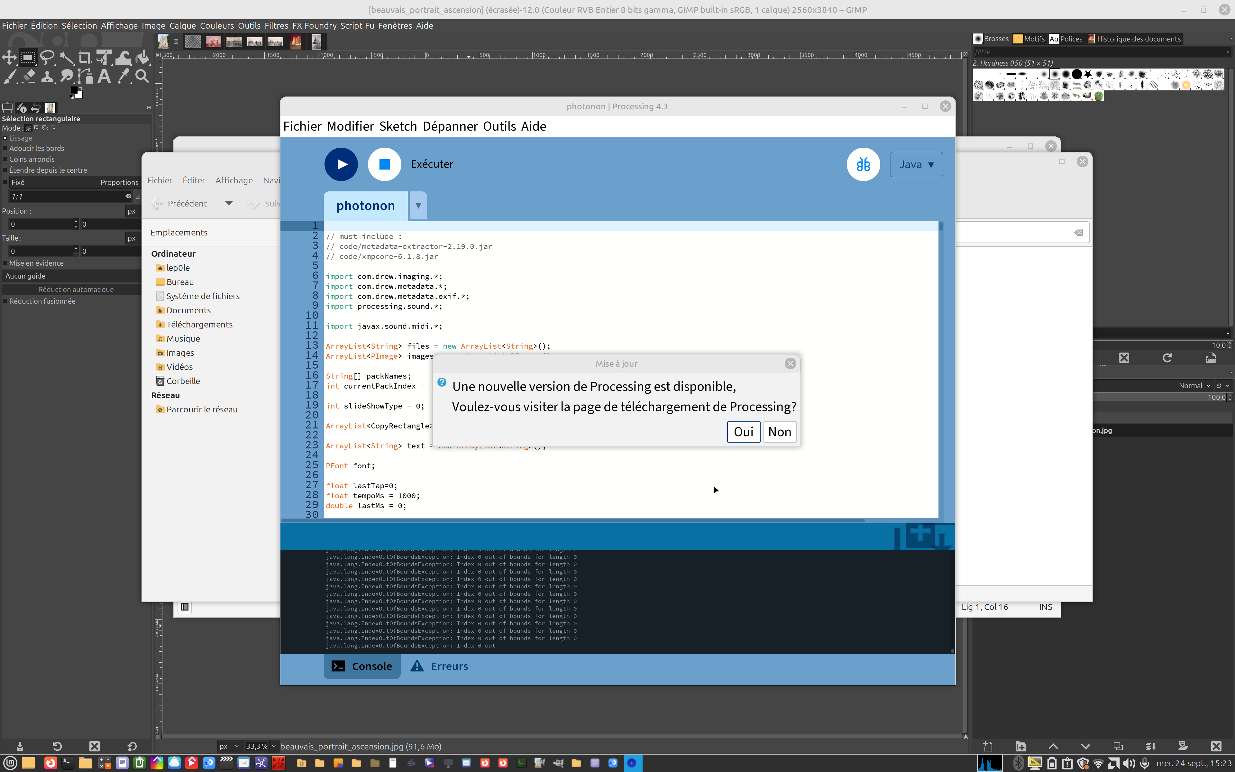Toggle the Lissage checkbox
The image size is (1235, 772).
(x=5, y=138)
